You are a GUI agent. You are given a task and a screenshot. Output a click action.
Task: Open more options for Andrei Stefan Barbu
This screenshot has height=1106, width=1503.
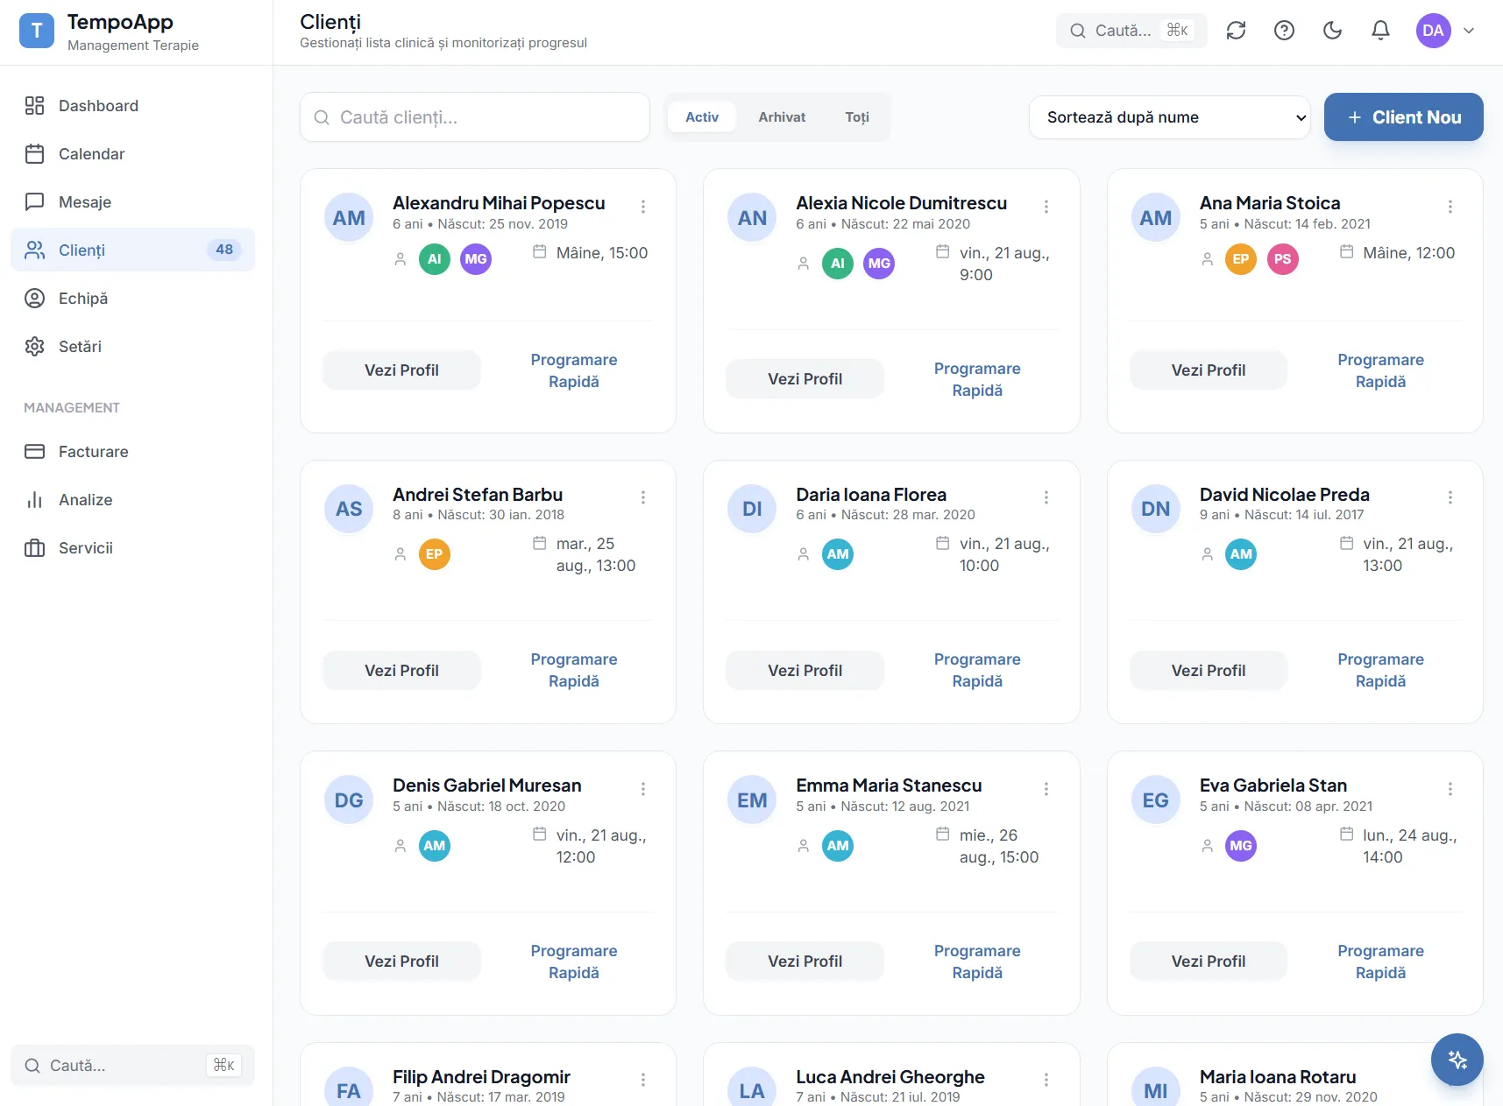click(643, 497)
